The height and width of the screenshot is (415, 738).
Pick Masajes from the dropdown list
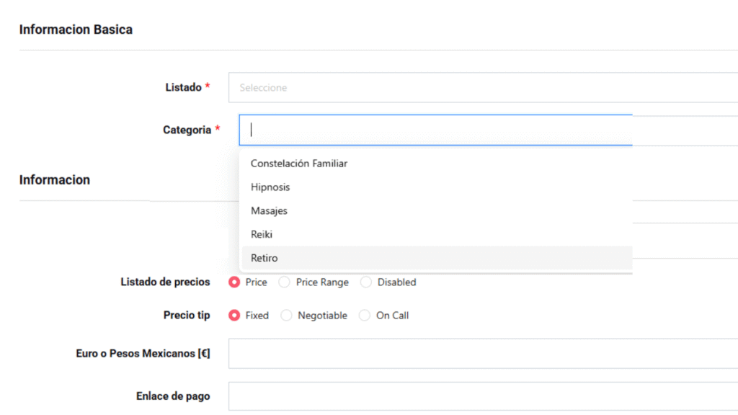pyautogui.click(x=269, y=211)
